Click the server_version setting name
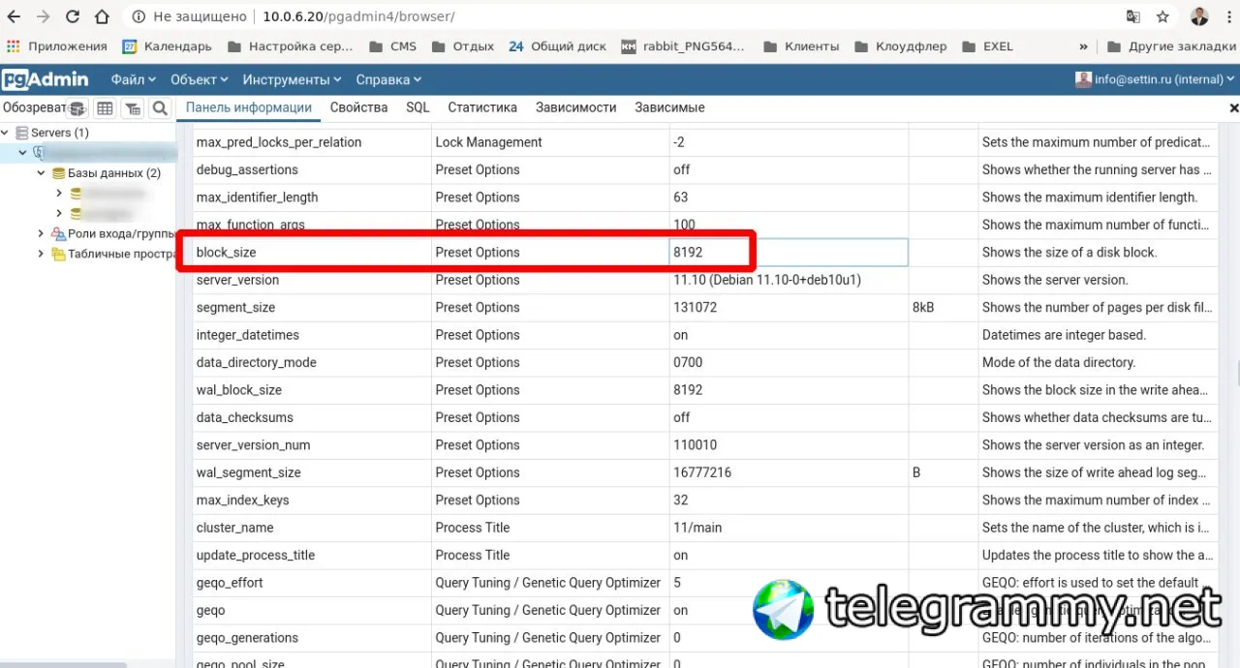Screen dimensions: 1240x668 click(237, 280)
